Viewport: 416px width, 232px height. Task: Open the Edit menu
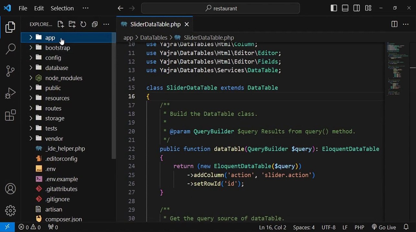(39, 8)
